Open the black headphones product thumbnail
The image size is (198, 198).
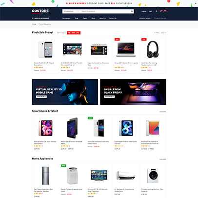153,49
